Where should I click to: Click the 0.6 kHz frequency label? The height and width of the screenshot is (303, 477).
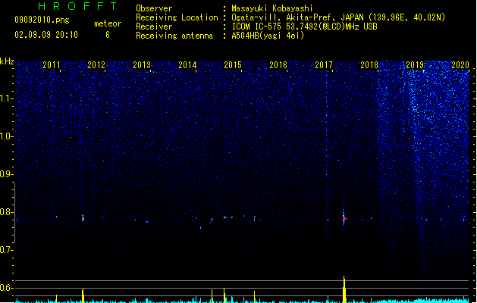[7, 288]
